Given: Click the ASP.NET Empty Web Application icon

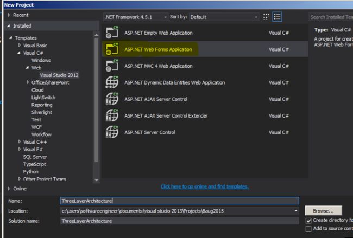Looking at the screenshot, I should click(x=112, y=33).
